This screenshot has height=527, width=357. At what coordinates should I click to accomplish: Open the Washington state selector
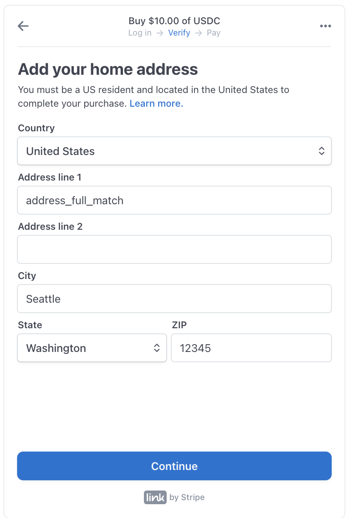[x=91, y=348]
